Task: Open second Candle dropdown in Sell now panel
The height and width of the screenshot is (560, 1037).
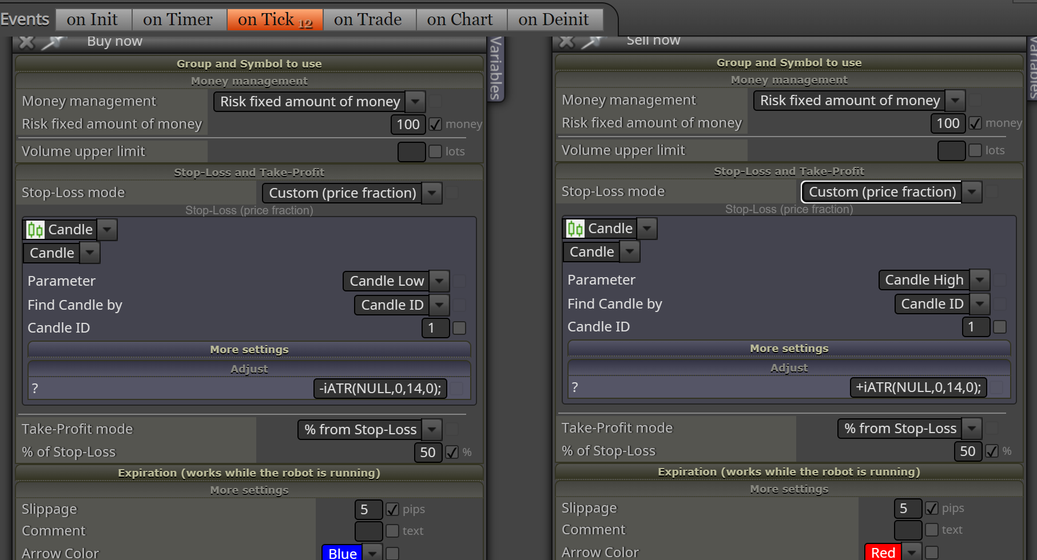Action: (601, 252)
